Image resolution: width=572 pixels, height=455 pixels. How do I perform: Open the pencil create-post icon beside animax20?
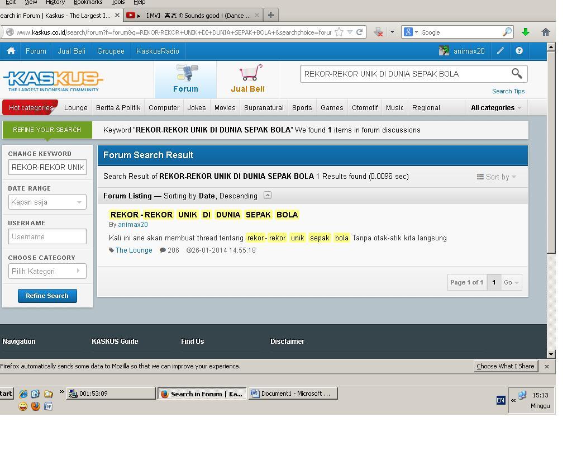coord(500,51)
